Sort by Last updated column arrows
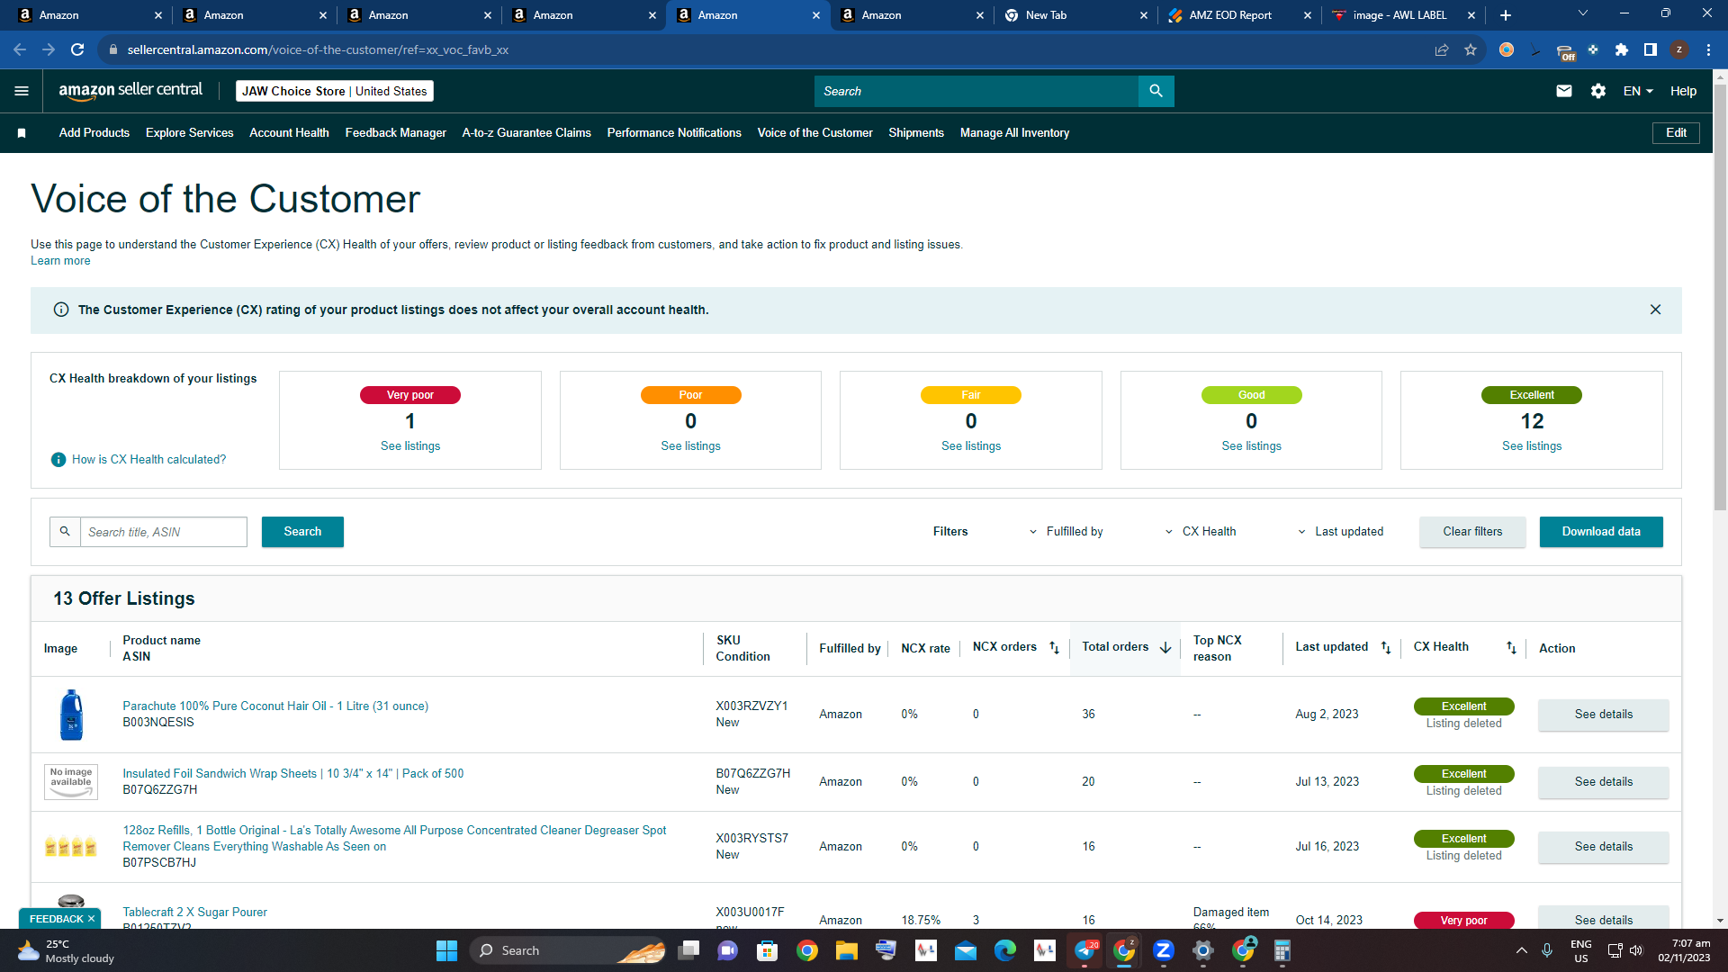 tap(1386, 648)
